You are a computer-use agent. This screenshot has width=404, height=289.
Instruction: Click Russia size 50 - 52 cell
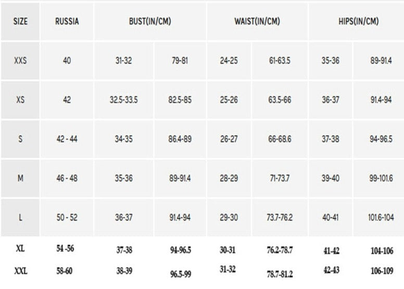tap(67, 218)
